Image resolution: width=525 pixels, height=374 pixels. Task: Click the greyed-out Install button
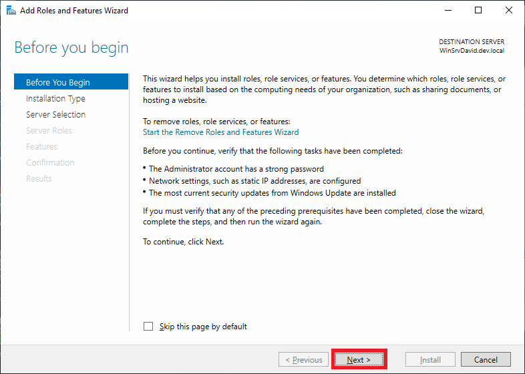pos(430,359)
